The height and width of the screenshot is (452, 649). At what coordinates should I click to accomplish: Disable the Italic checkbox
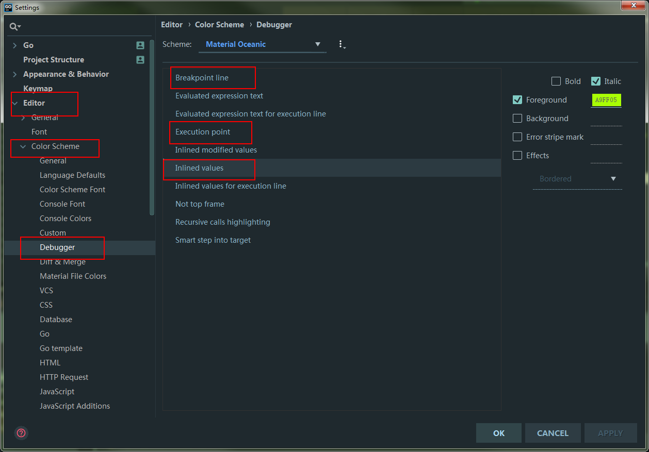pyautogui.click(x=596, y=81)
